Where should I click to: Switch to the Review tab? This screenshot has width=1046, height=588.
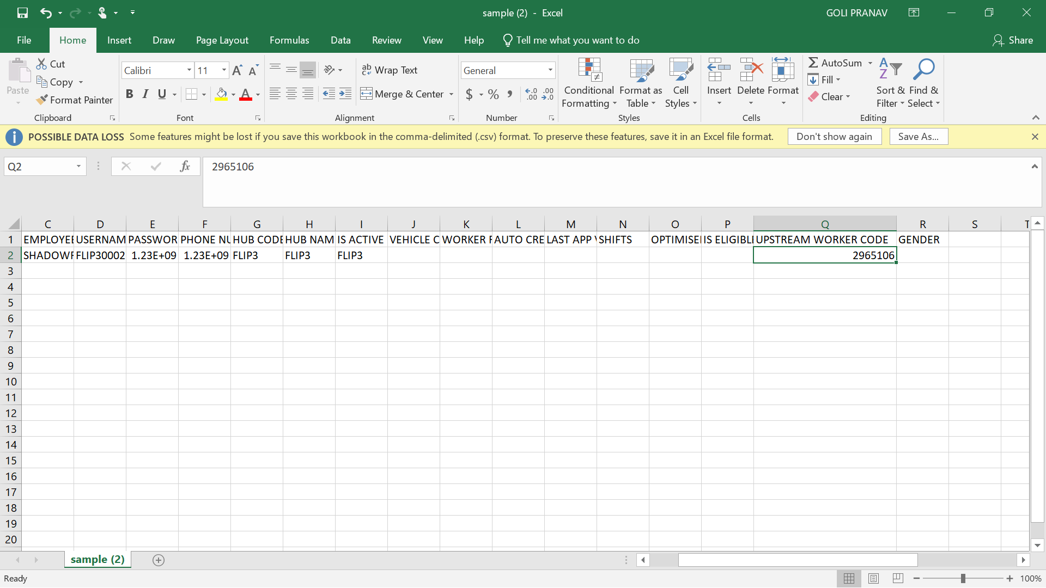[x=386, y=40]
